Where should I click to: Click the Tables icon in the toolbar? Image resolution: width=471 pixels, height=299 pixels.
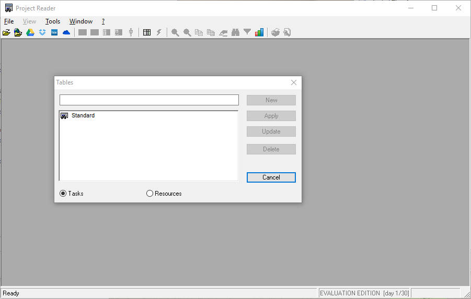click(x=147, y=32)
